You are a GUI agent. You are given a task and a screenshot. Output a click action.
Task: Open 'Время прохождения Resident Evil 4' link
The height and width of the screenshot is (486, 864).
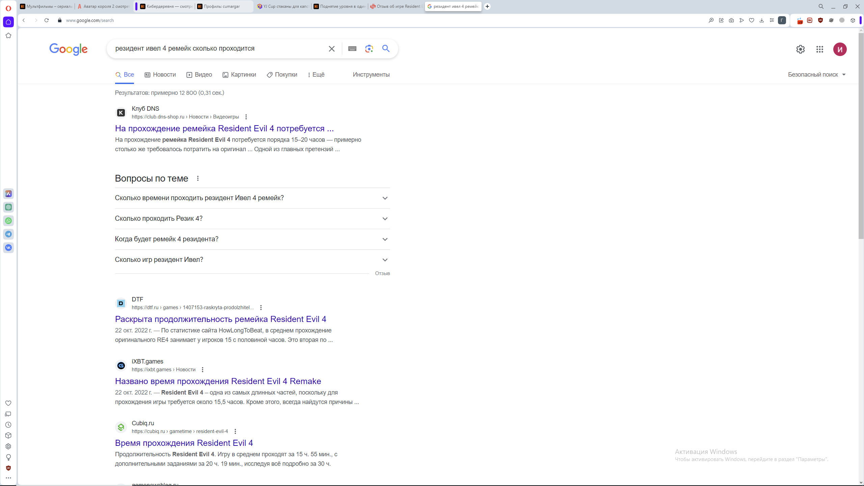[184, 443]
